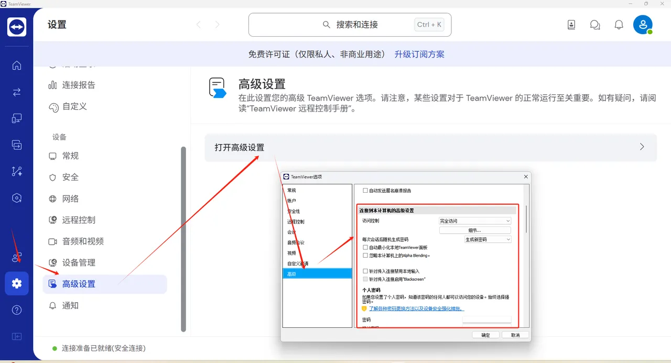Select 自定义邀请 in TeamViewer选项 dialog list
The image size is (671, 363).
(317, 263)
